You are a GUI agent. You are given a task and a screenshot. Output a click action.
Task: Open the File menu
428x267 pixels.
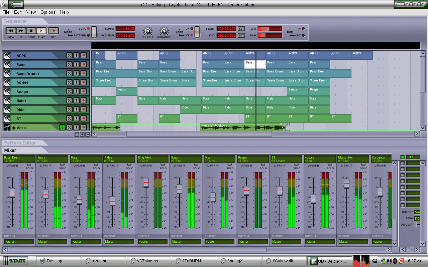[6, 12]
